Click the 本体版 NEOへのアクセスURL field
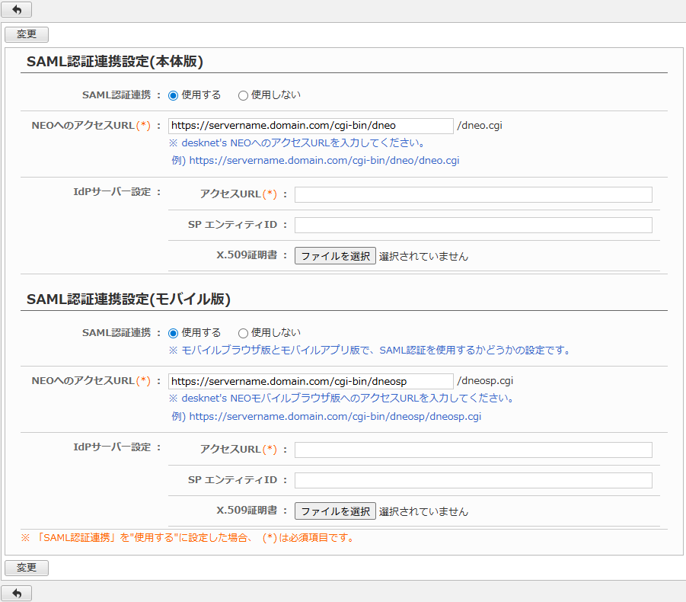Image resolution: width=686 pixels, height=602 pixels. 311,126
